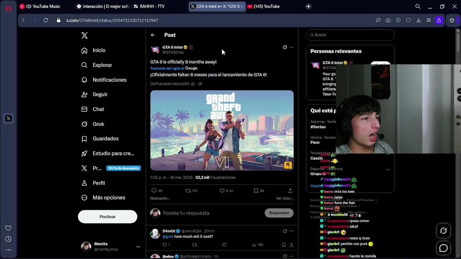Open browser downloads icon
Image resolution: width=461 pixels, height=259 pixels.
[419, 21]
